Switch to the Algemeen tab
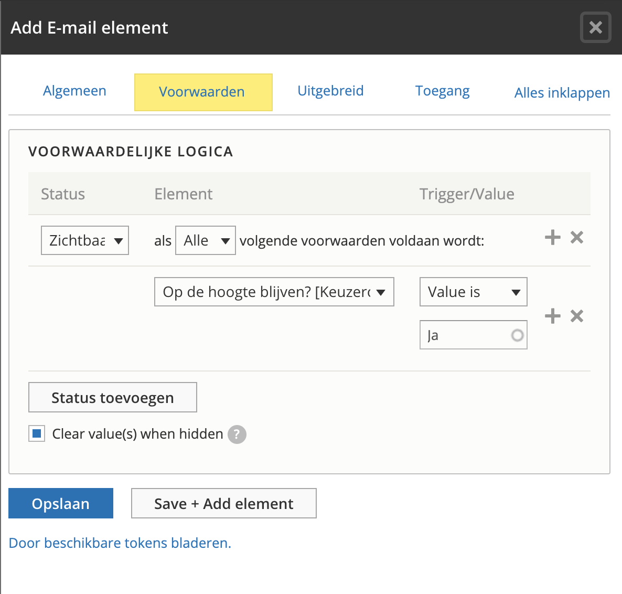 pyautogui.click(x=74, y=91)
